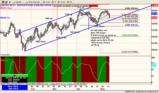Click the Published by eSignal footer text

141,91
